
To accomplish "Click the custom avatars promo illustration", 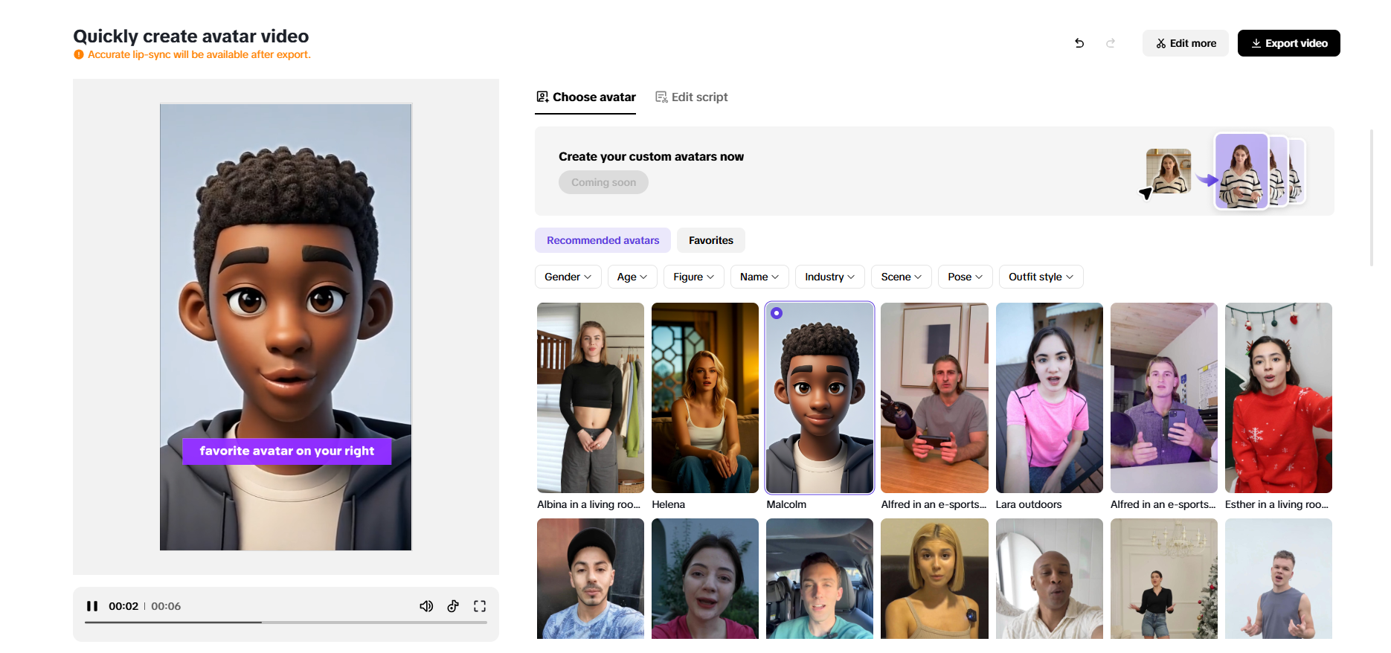I will [1223, 172].
